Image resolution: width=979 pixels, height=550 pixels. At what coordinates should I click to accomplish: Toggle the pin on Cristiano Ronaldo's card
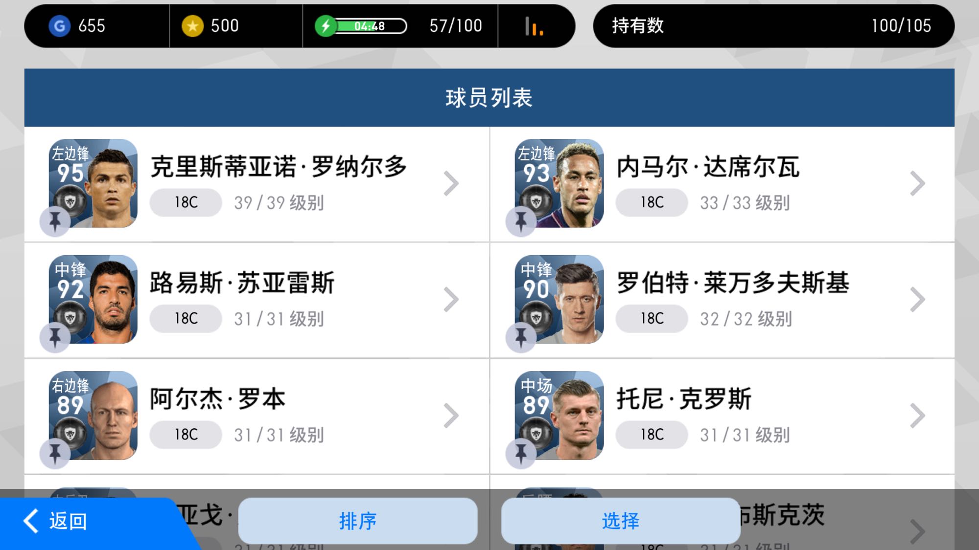tap(55, 221)
